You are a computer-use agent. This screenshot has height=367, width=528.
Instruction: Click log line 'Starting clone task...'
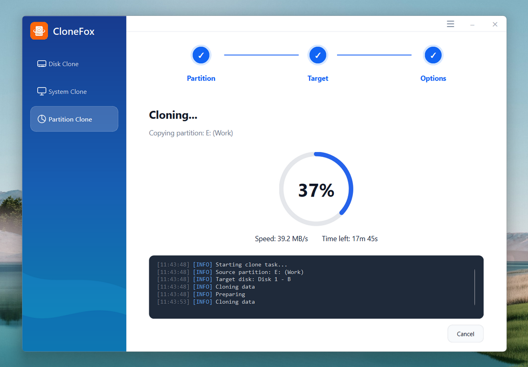pyautogui.click(x=222, y=265)
